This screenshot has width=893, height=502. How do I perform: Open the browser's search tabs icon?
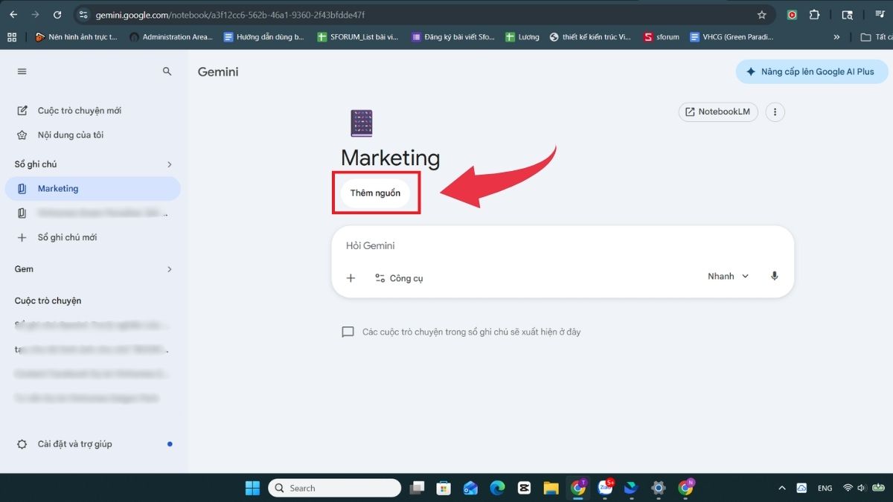[x=847, y=15]
